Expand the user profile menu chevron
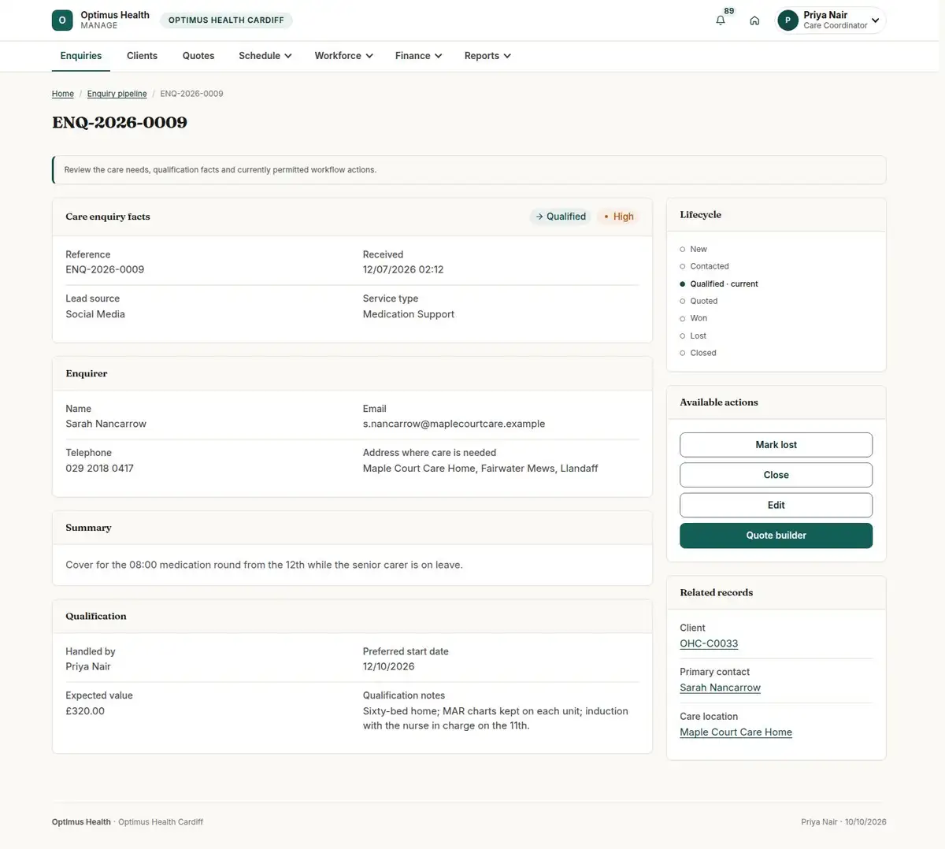945x849 pixels. (x=875, y=20)
